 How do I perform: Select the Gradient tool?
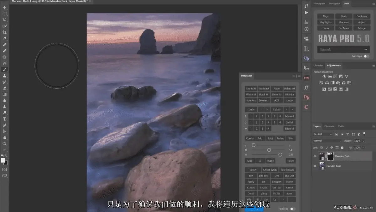(5, 94)
